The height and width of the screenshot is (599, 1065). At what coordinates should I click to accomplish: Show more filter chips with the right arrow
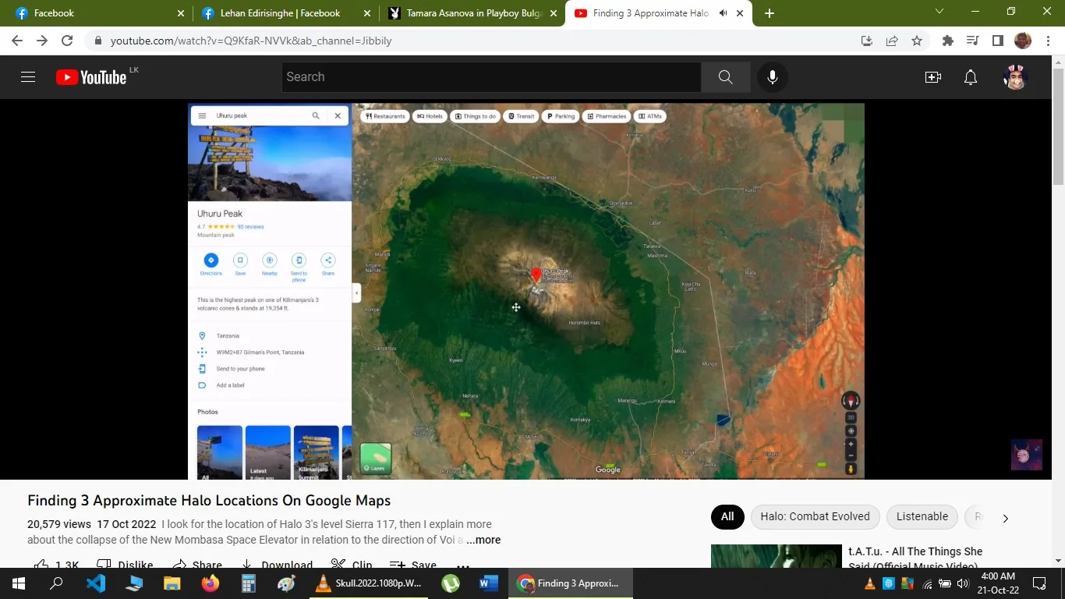pyautogui.click(x=1006, y=518)
